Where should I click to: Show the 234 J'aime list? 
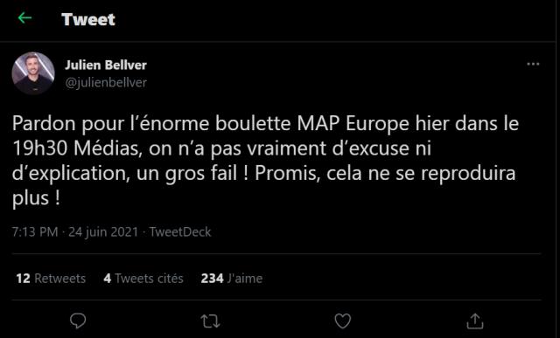pos(231,279)
